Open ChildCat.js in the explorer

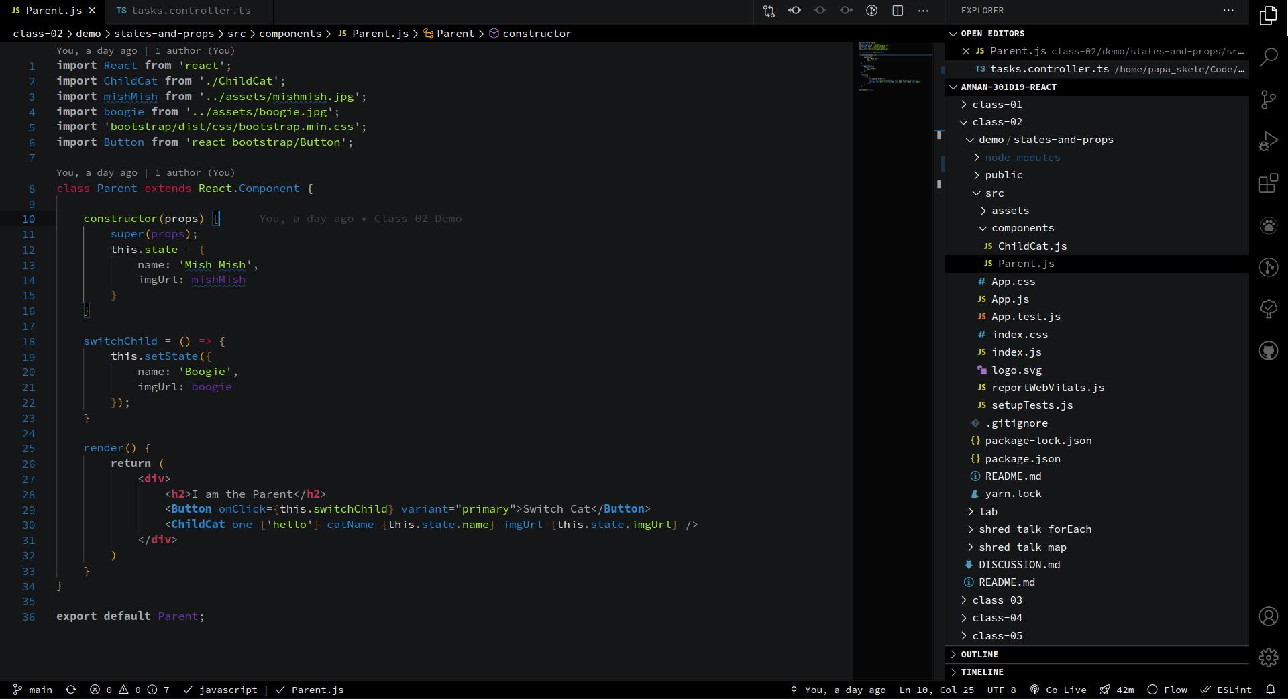tap(1097, 246)
